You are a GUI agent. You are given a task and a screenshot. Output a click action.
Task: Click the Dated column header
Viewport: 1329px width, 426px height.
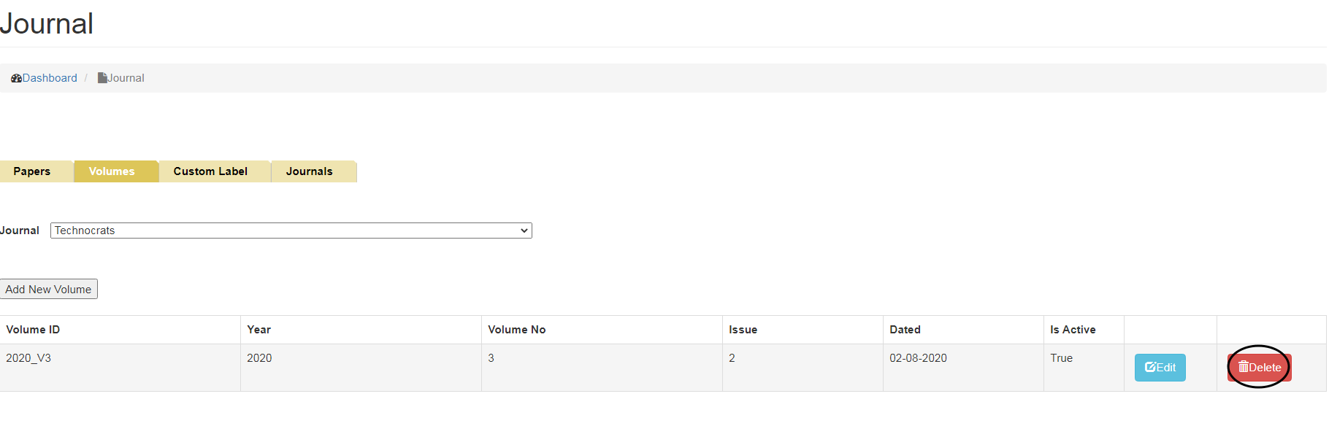pyautogui.click(x=905, y=330)
